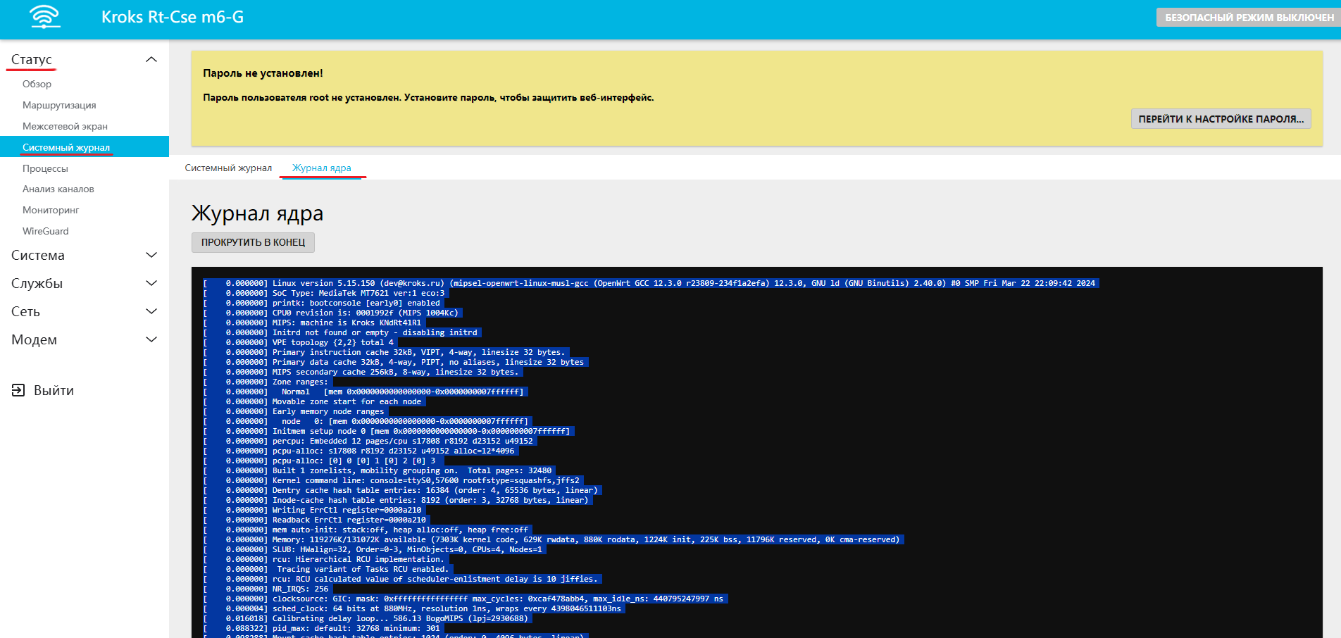Go to Межсетевой экран page
The height and width of the screenshot is (638, 1341).
click(x=65, y=126)
